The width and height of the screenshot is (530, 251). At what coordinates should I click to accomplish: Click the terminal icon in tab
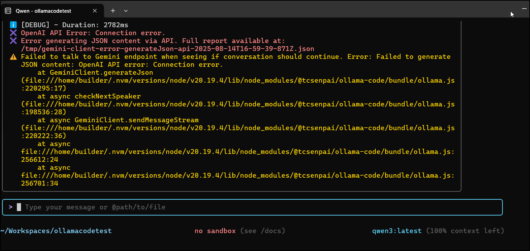(8, 11)
